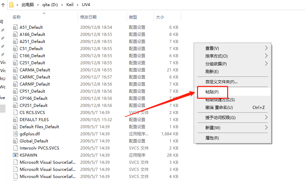Click the 应用程序... type cell of gdiplus.dll
305x181 pixels.
(x=138, y=134)
